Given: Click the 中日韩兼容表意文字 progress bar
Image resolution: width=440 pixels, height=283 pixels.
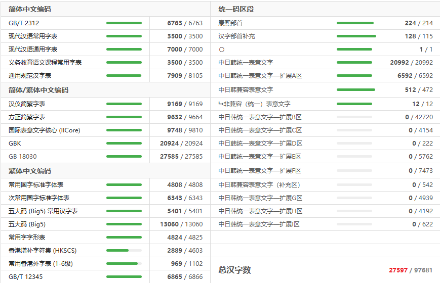Looking at the screenshot, I should tap(355, 90).
